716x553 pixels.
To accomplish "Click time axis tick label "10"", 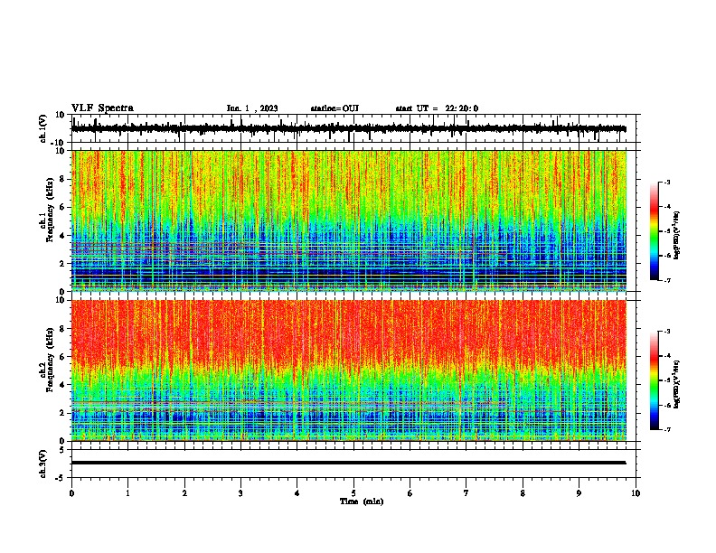I will pyautogui.click(x=636, y=493).
